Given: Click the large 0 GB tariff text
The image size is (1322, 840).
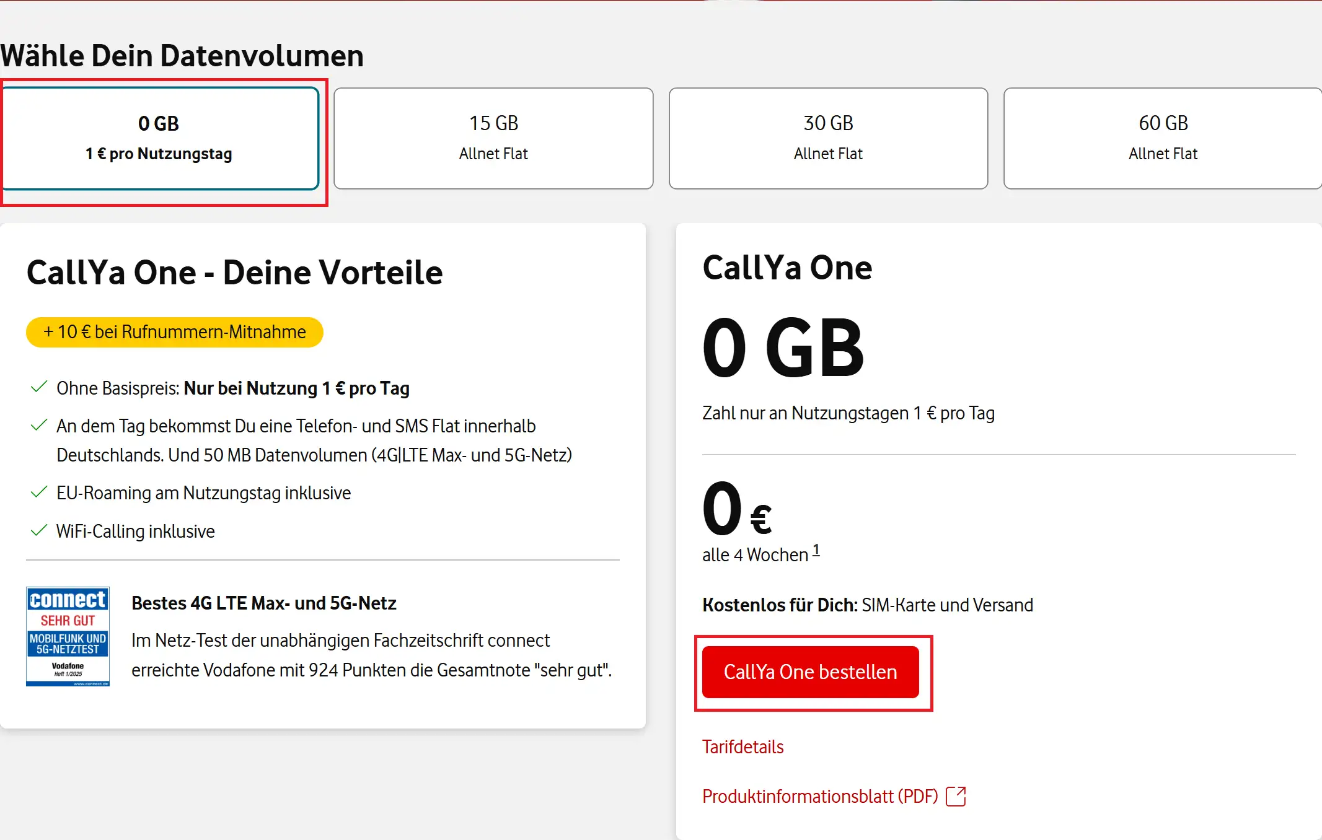Looking at the screenshot, I should coord(783,348).
